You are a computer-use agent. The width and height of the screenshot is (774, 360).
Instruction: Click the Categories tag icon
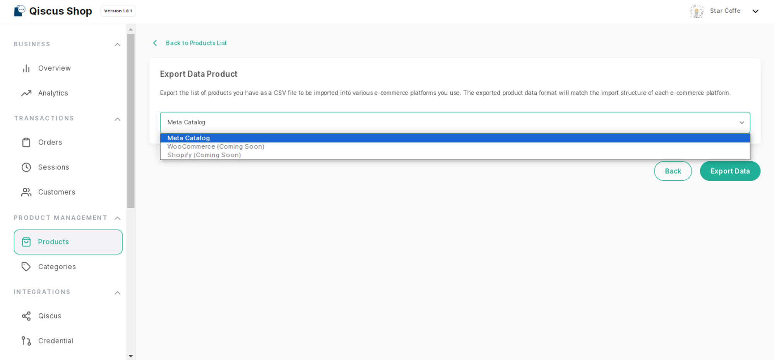[26, 267]
